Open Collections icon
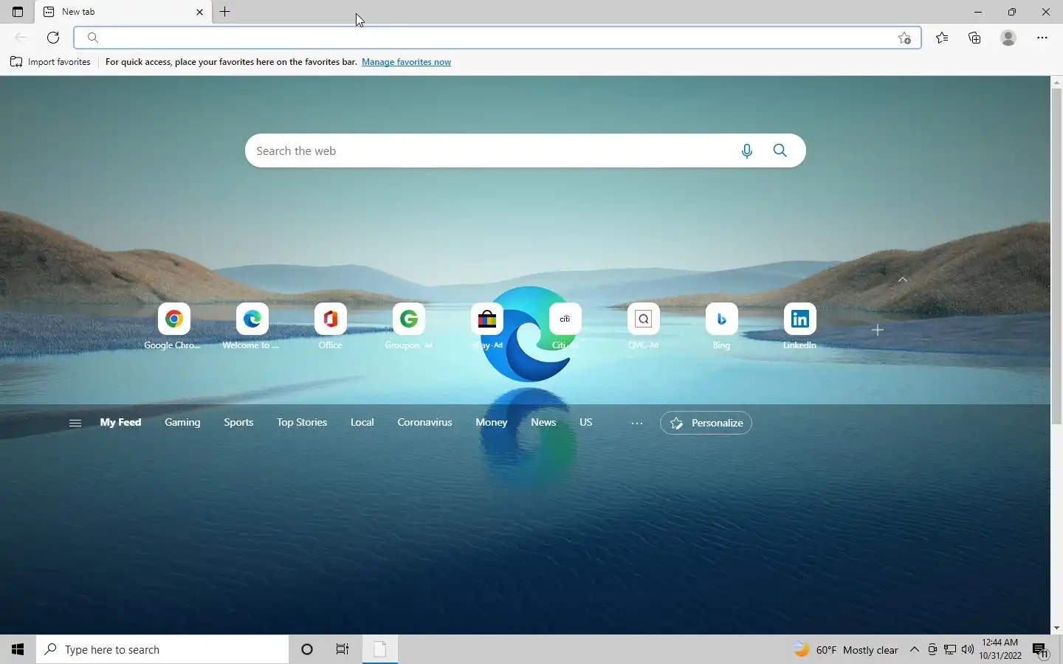The width and height of the screenshot is (1063, 664). point(975,38)
